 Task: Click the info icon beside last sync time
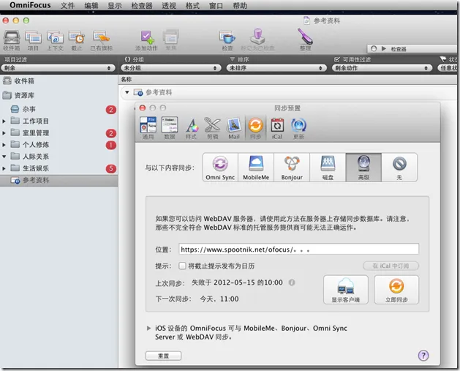(292, 282)
